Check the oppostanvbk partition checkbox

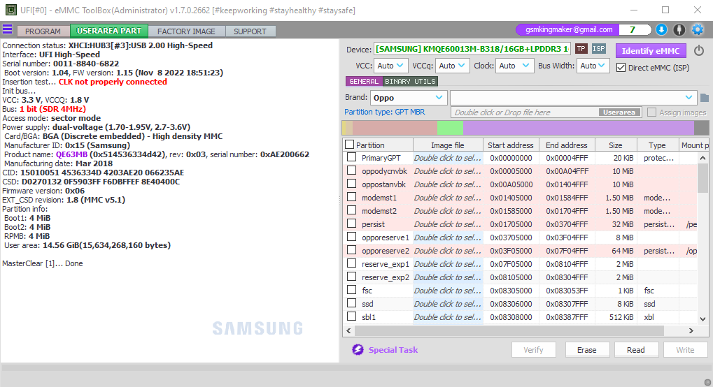[x=351, y=184]
